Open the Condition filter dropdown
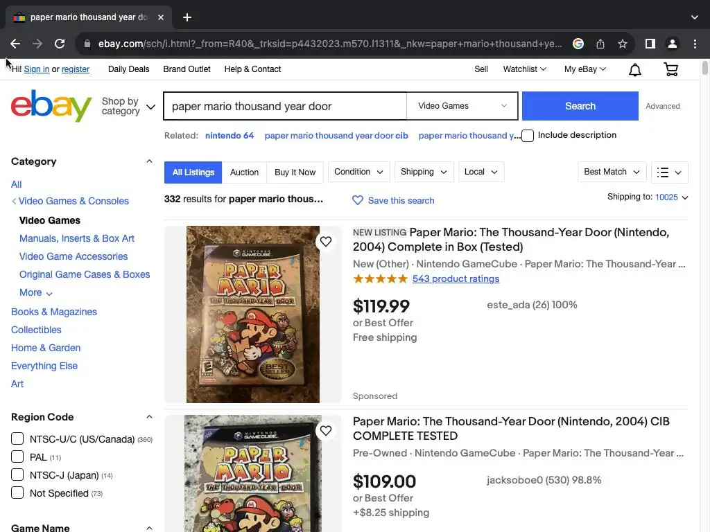 tap(358, 172)
